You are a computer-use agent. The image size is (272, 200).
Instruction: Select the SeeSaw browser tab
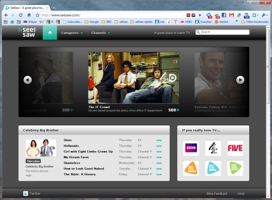(x=27, y=8)
